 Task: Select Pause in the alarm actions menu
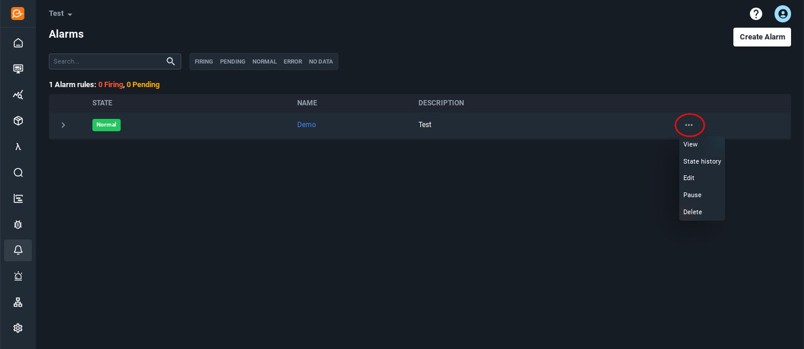pyautogui.click(x=692, y=195)
